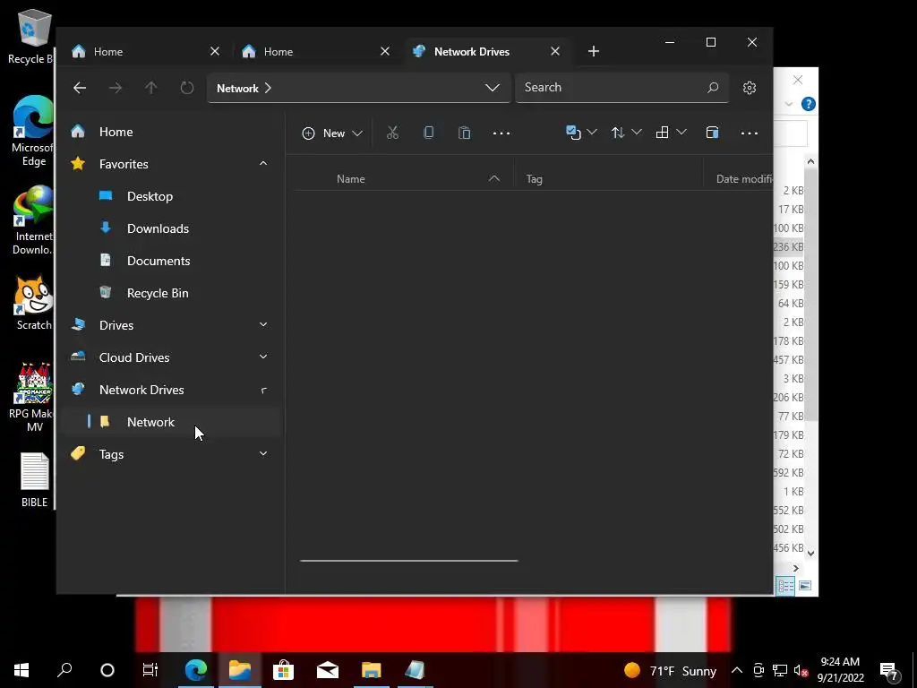This screenshot has width=917, height=688.
Task: Click the help icon in background window
Action: click(x=809, y=104)
